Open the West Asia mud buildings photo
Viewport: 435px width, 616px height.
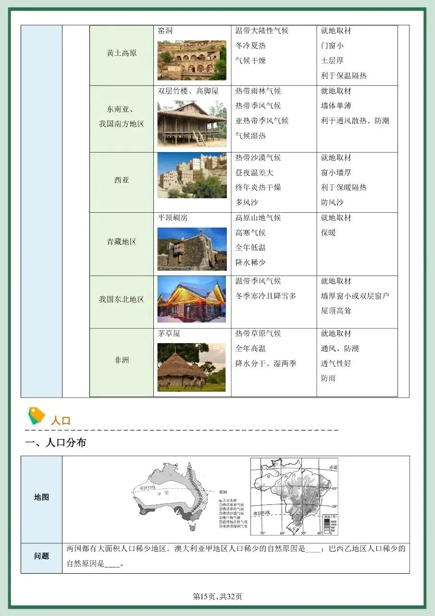(192, 176)
